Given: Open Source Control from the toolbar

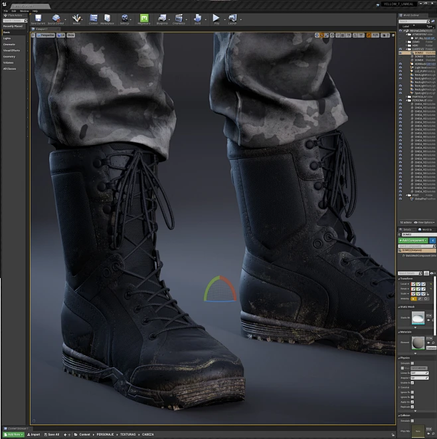Looking at the screenshot, I should tap(56, 19).
